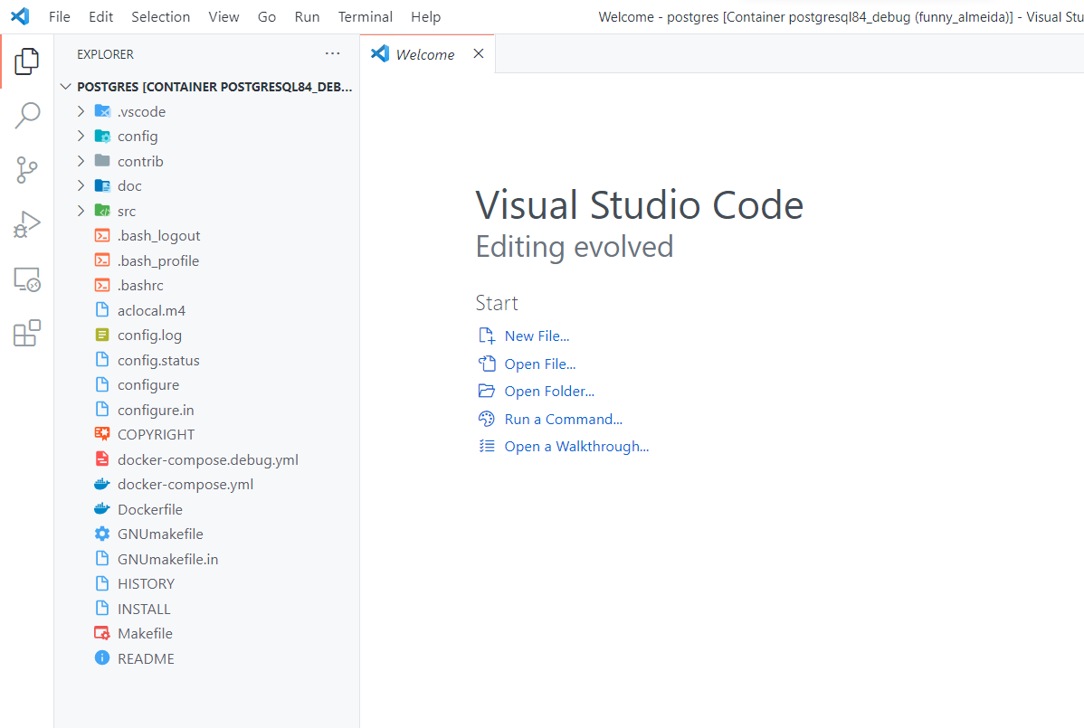The image size is (1084, 728).
Task: Open the Run menu
Action: coord(307,16)
